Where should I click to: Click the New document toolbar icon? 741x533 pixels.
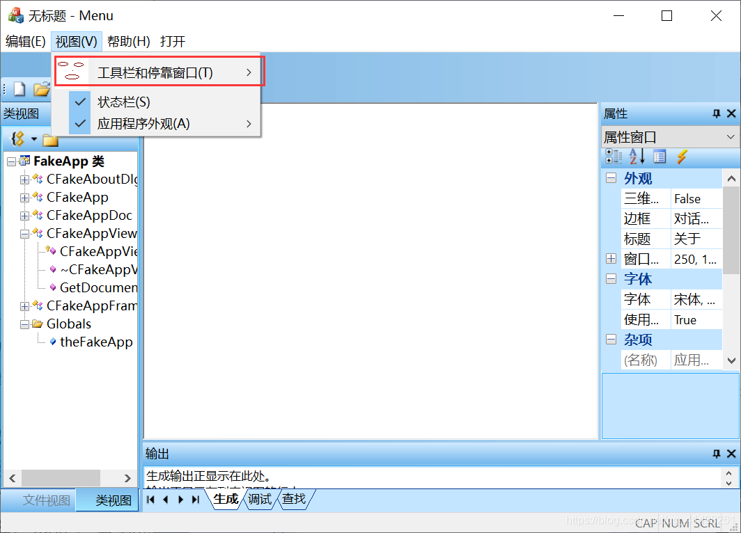19,89
